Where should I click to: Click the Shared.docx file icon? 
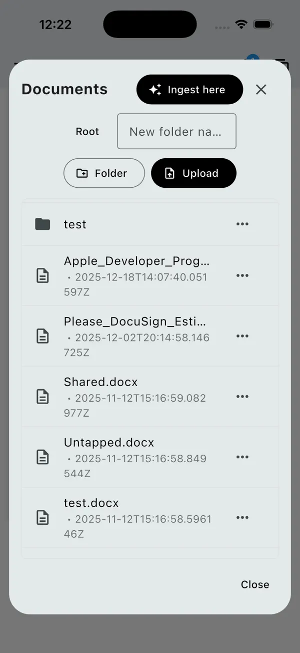[x=43, y=397]
